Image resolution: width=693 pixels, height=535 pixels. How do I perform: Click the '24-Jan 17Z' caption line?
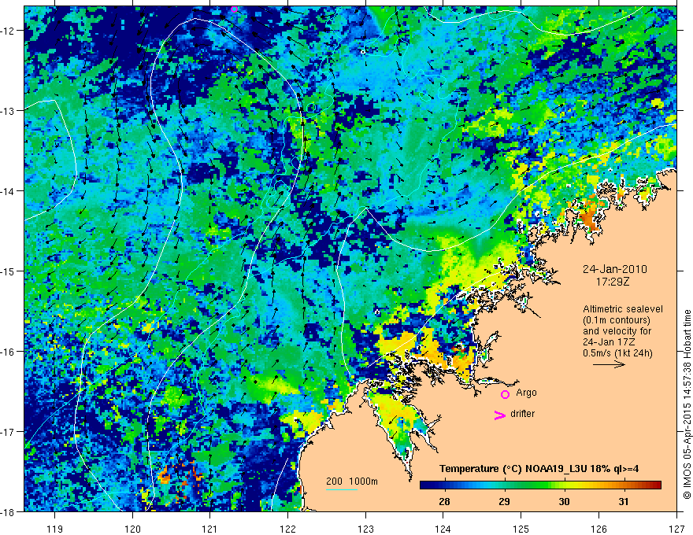pos(608,342)
